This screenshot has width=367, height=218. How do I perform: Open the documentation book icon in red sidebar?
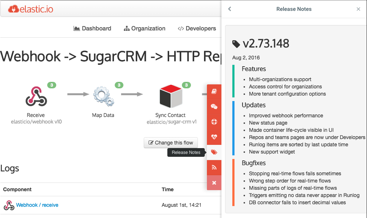click(x=214, y=92)
